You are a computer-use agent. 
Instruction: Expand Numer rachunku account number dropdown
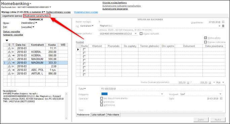coord(136,34)
